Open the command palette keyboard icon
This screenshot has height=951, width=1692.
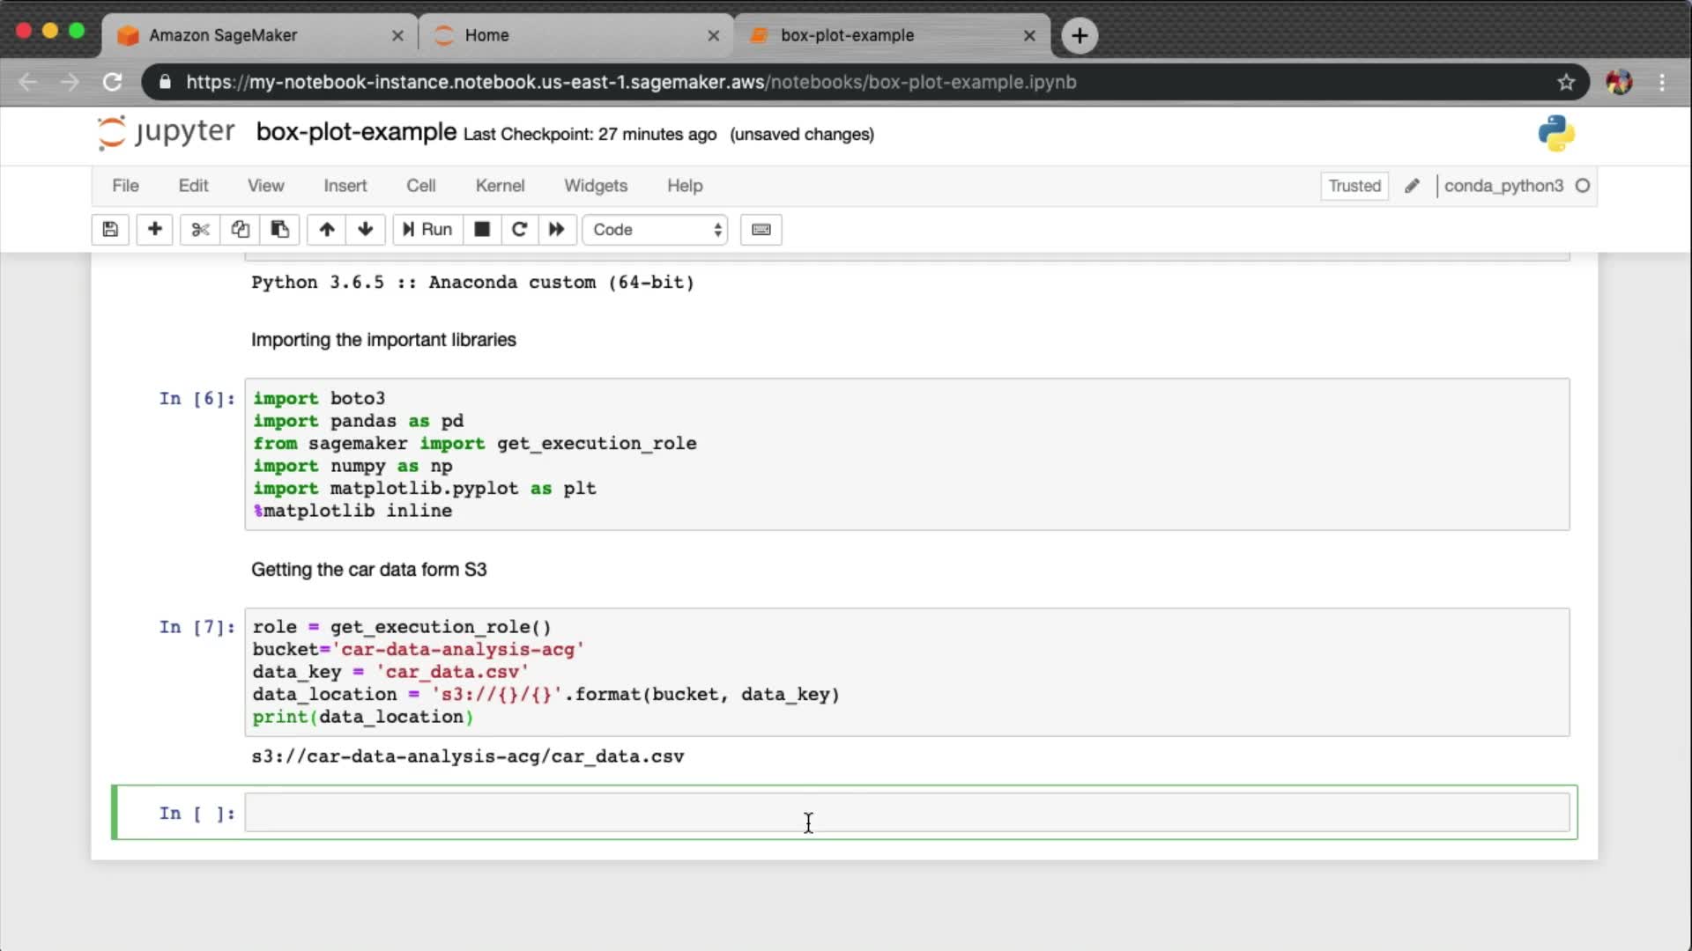(x=761, y=230)
